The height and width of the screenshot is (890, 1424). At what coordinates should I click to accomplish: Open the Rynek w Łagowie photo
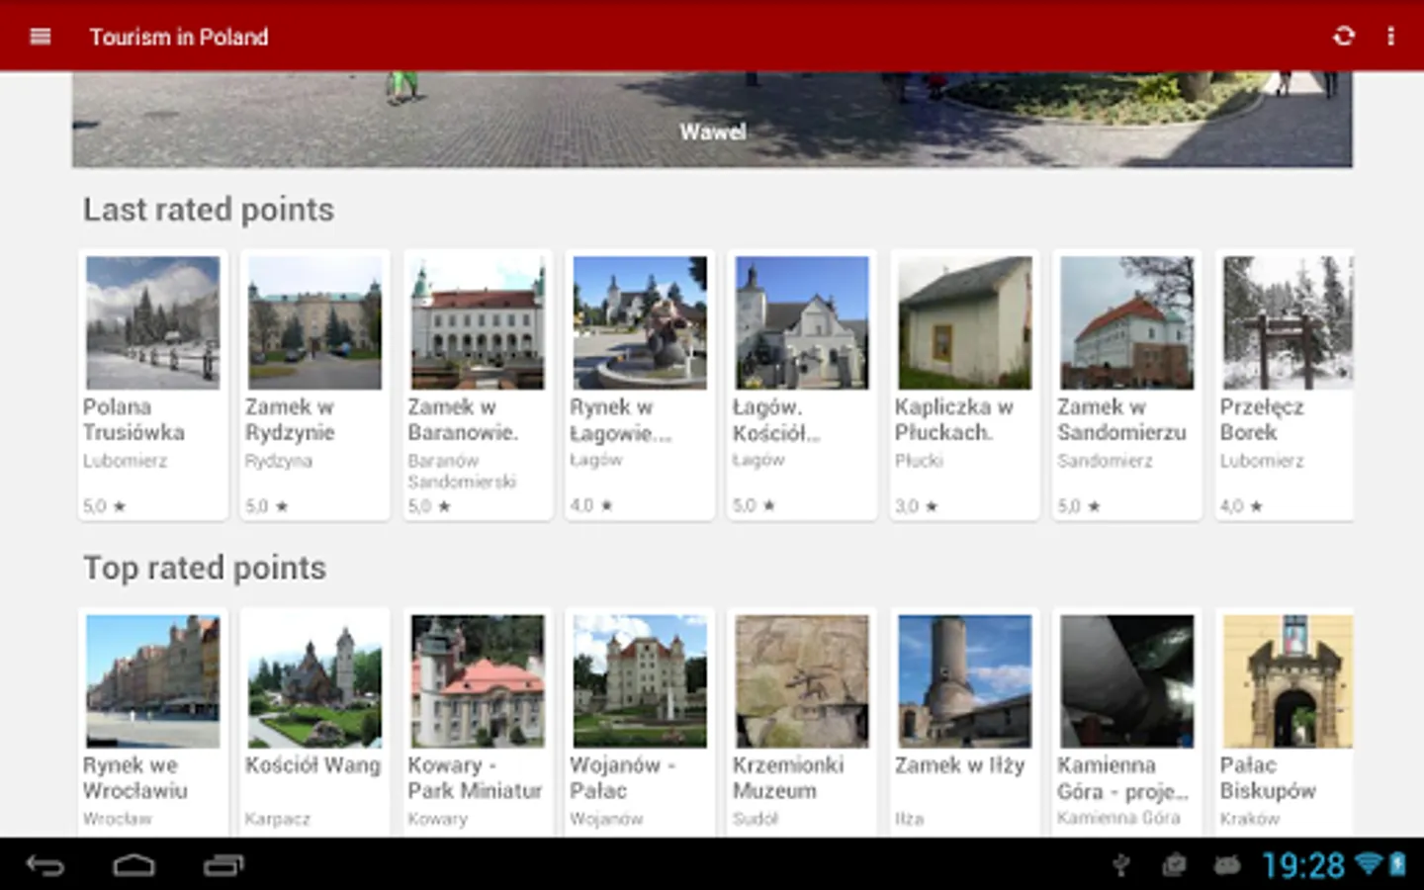[640, 322]
